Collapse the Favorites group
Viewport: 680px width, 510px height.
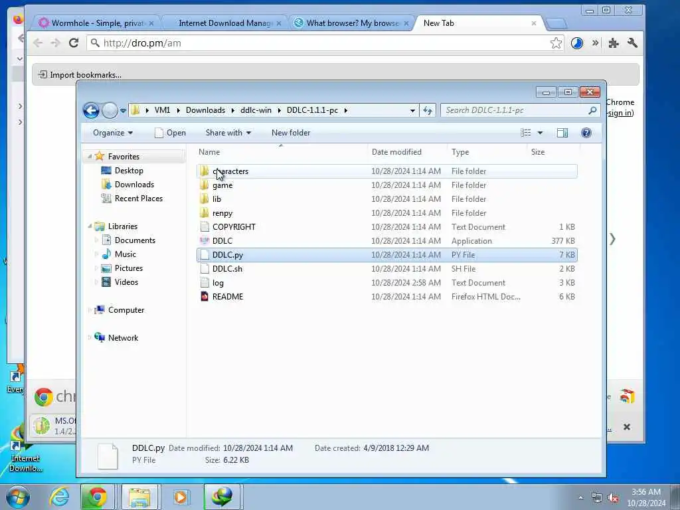(90, 157)
